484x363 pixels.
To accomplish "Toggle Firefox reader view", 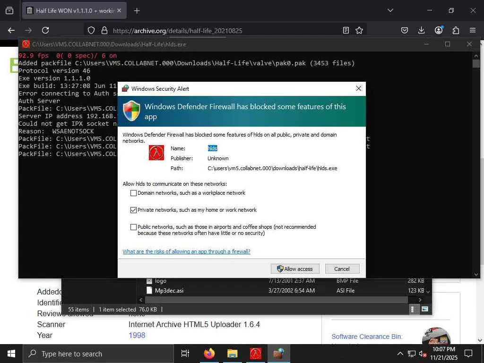I will pyautogui.click(x=346, y=30).
